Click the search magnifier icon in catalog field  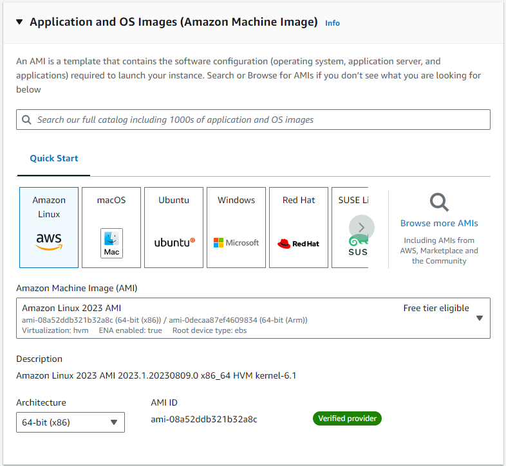26,120
